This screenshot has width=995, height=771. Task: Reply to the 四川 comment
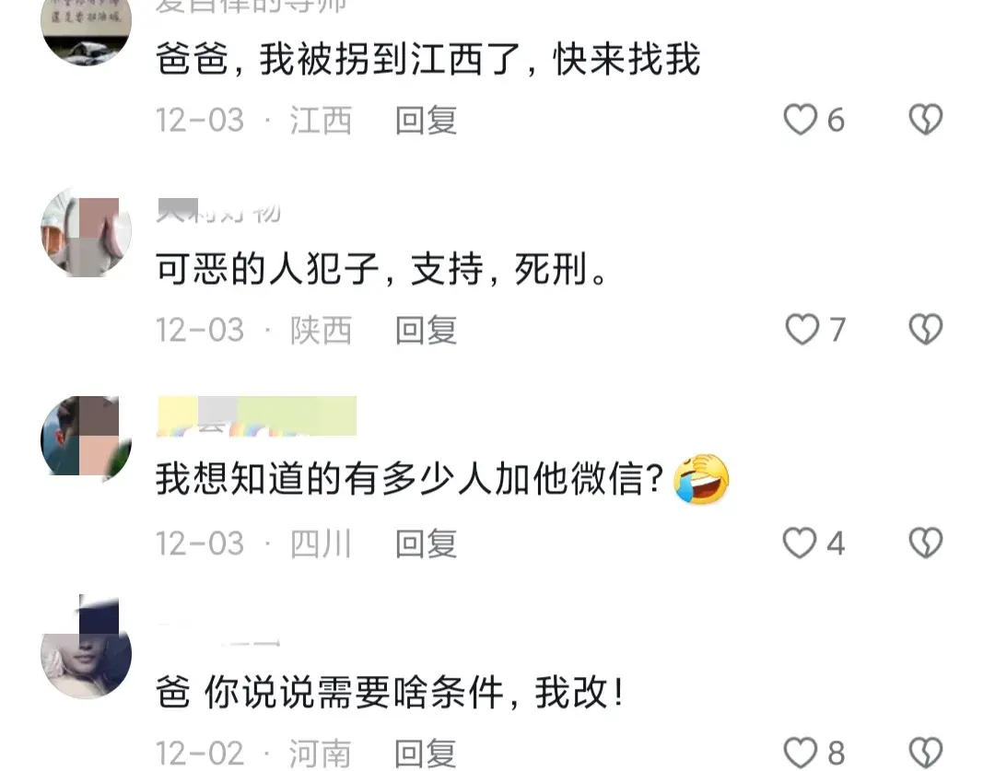(x=426, y=543)
